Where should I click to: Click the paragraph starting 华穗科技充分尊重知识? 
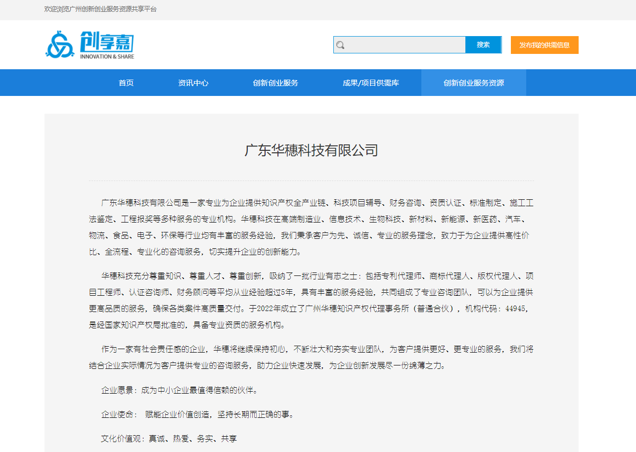click(x=311, y=300)
